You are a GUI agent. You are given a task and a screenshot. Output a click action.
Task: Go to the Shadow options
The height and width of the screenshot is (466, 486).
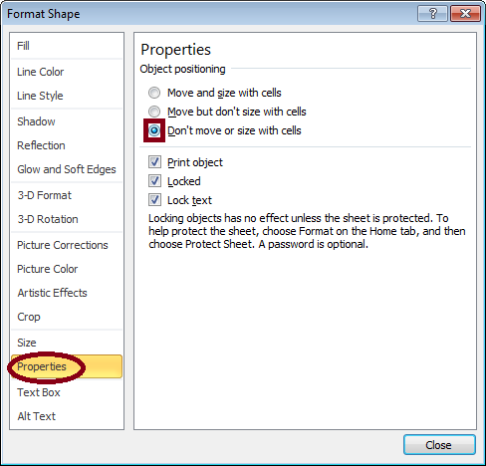(x=67, y=121)
